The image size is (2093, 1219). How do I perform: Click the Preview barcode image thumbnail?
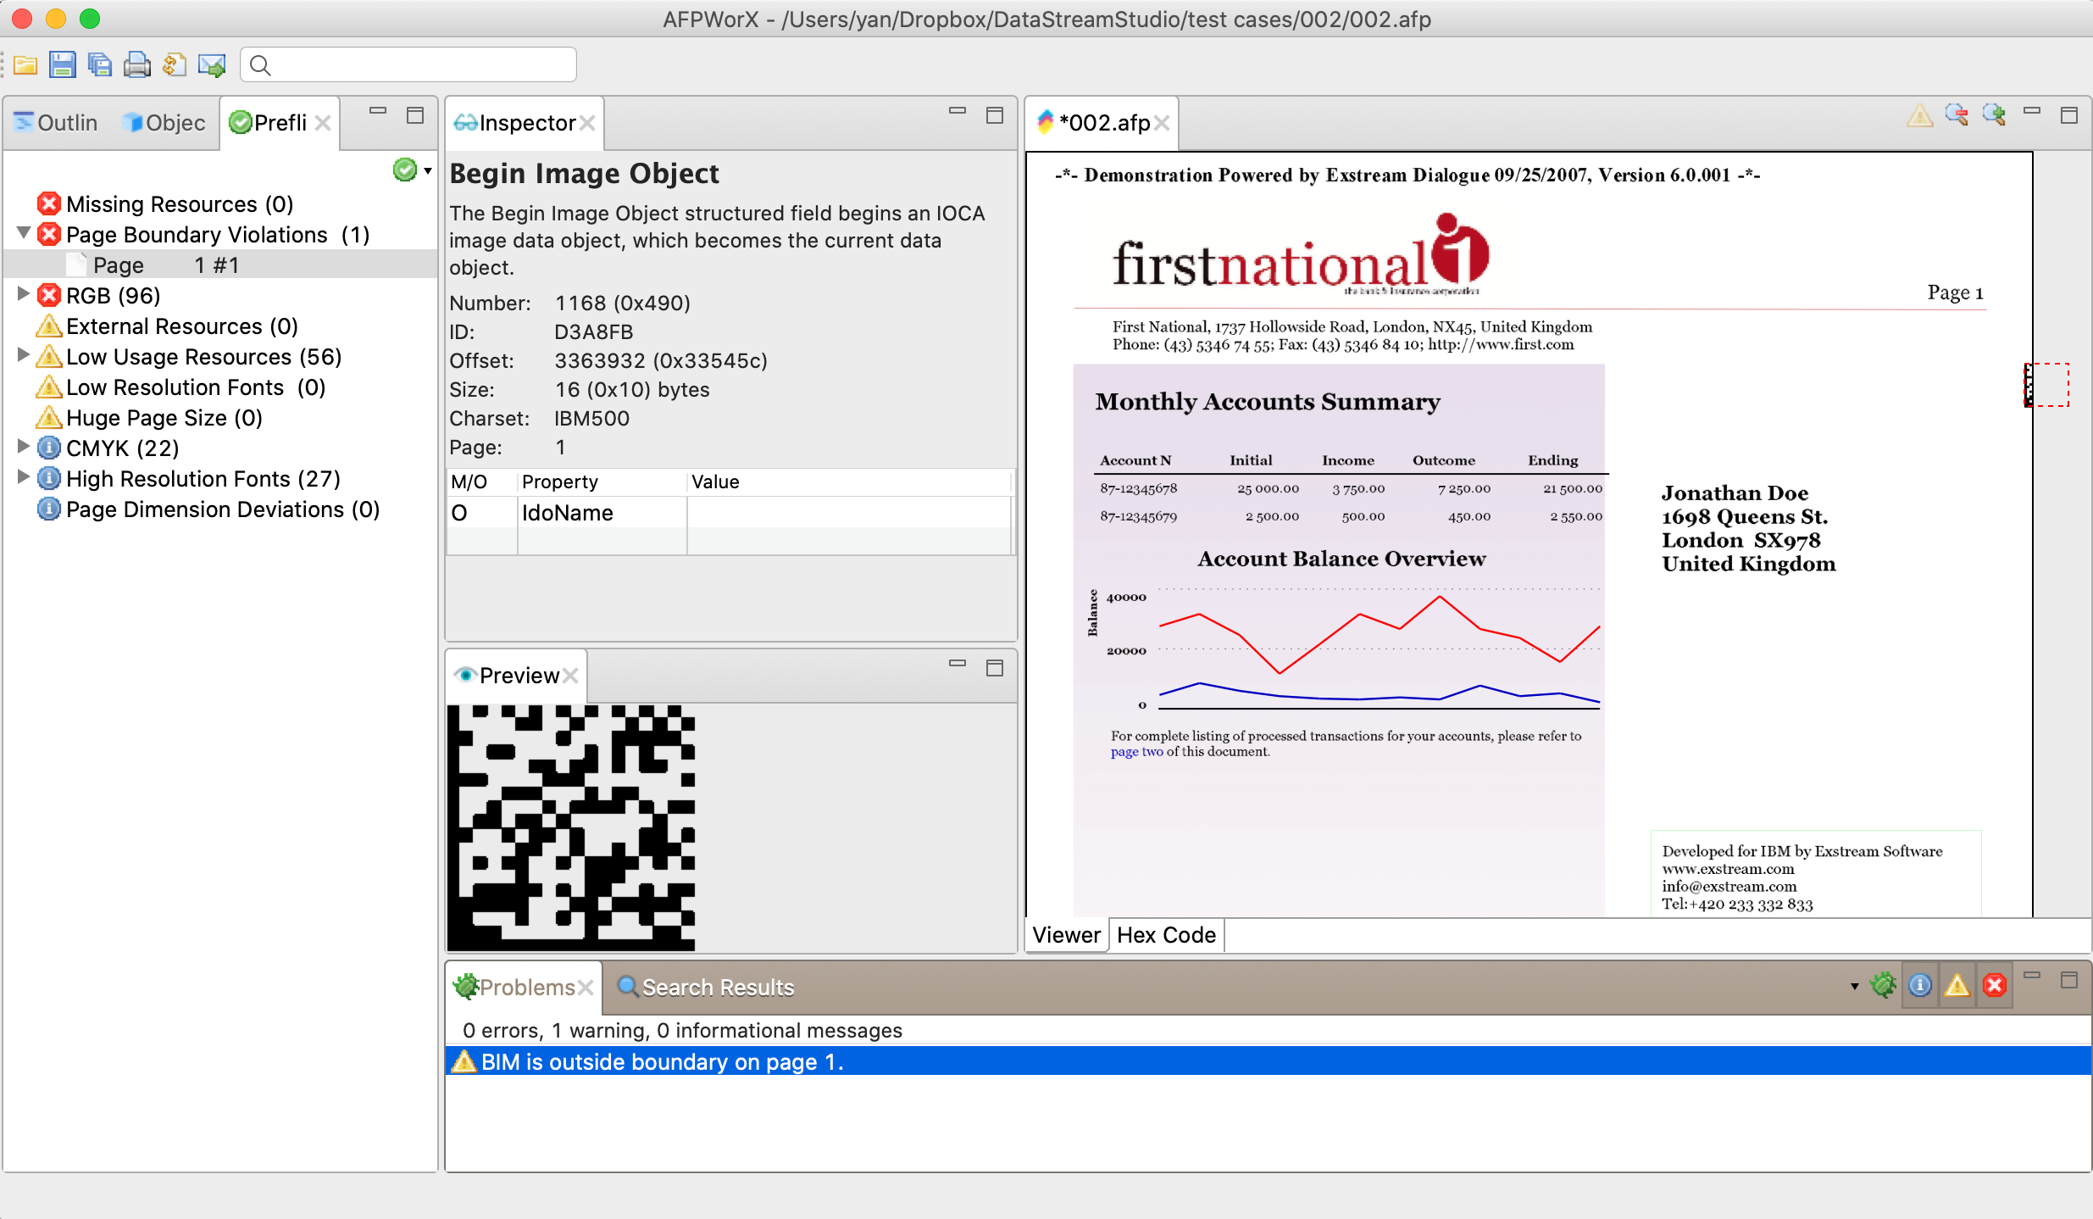coord(570,827)
